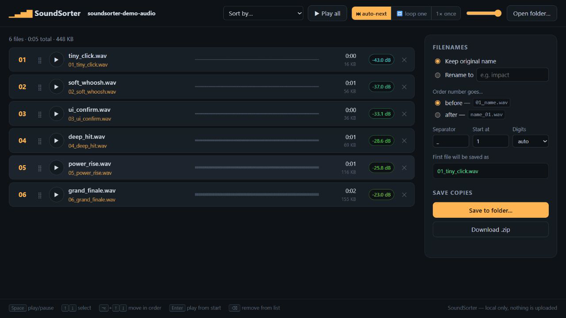Click the Enter key hint
This screenshot has height=318, width=566.
pos(177,308)
